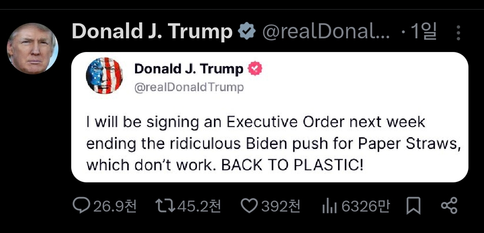484x233 pixels.
Task: Click the 392천 like count
Action: pyautogui.click(x=281, y=206)
